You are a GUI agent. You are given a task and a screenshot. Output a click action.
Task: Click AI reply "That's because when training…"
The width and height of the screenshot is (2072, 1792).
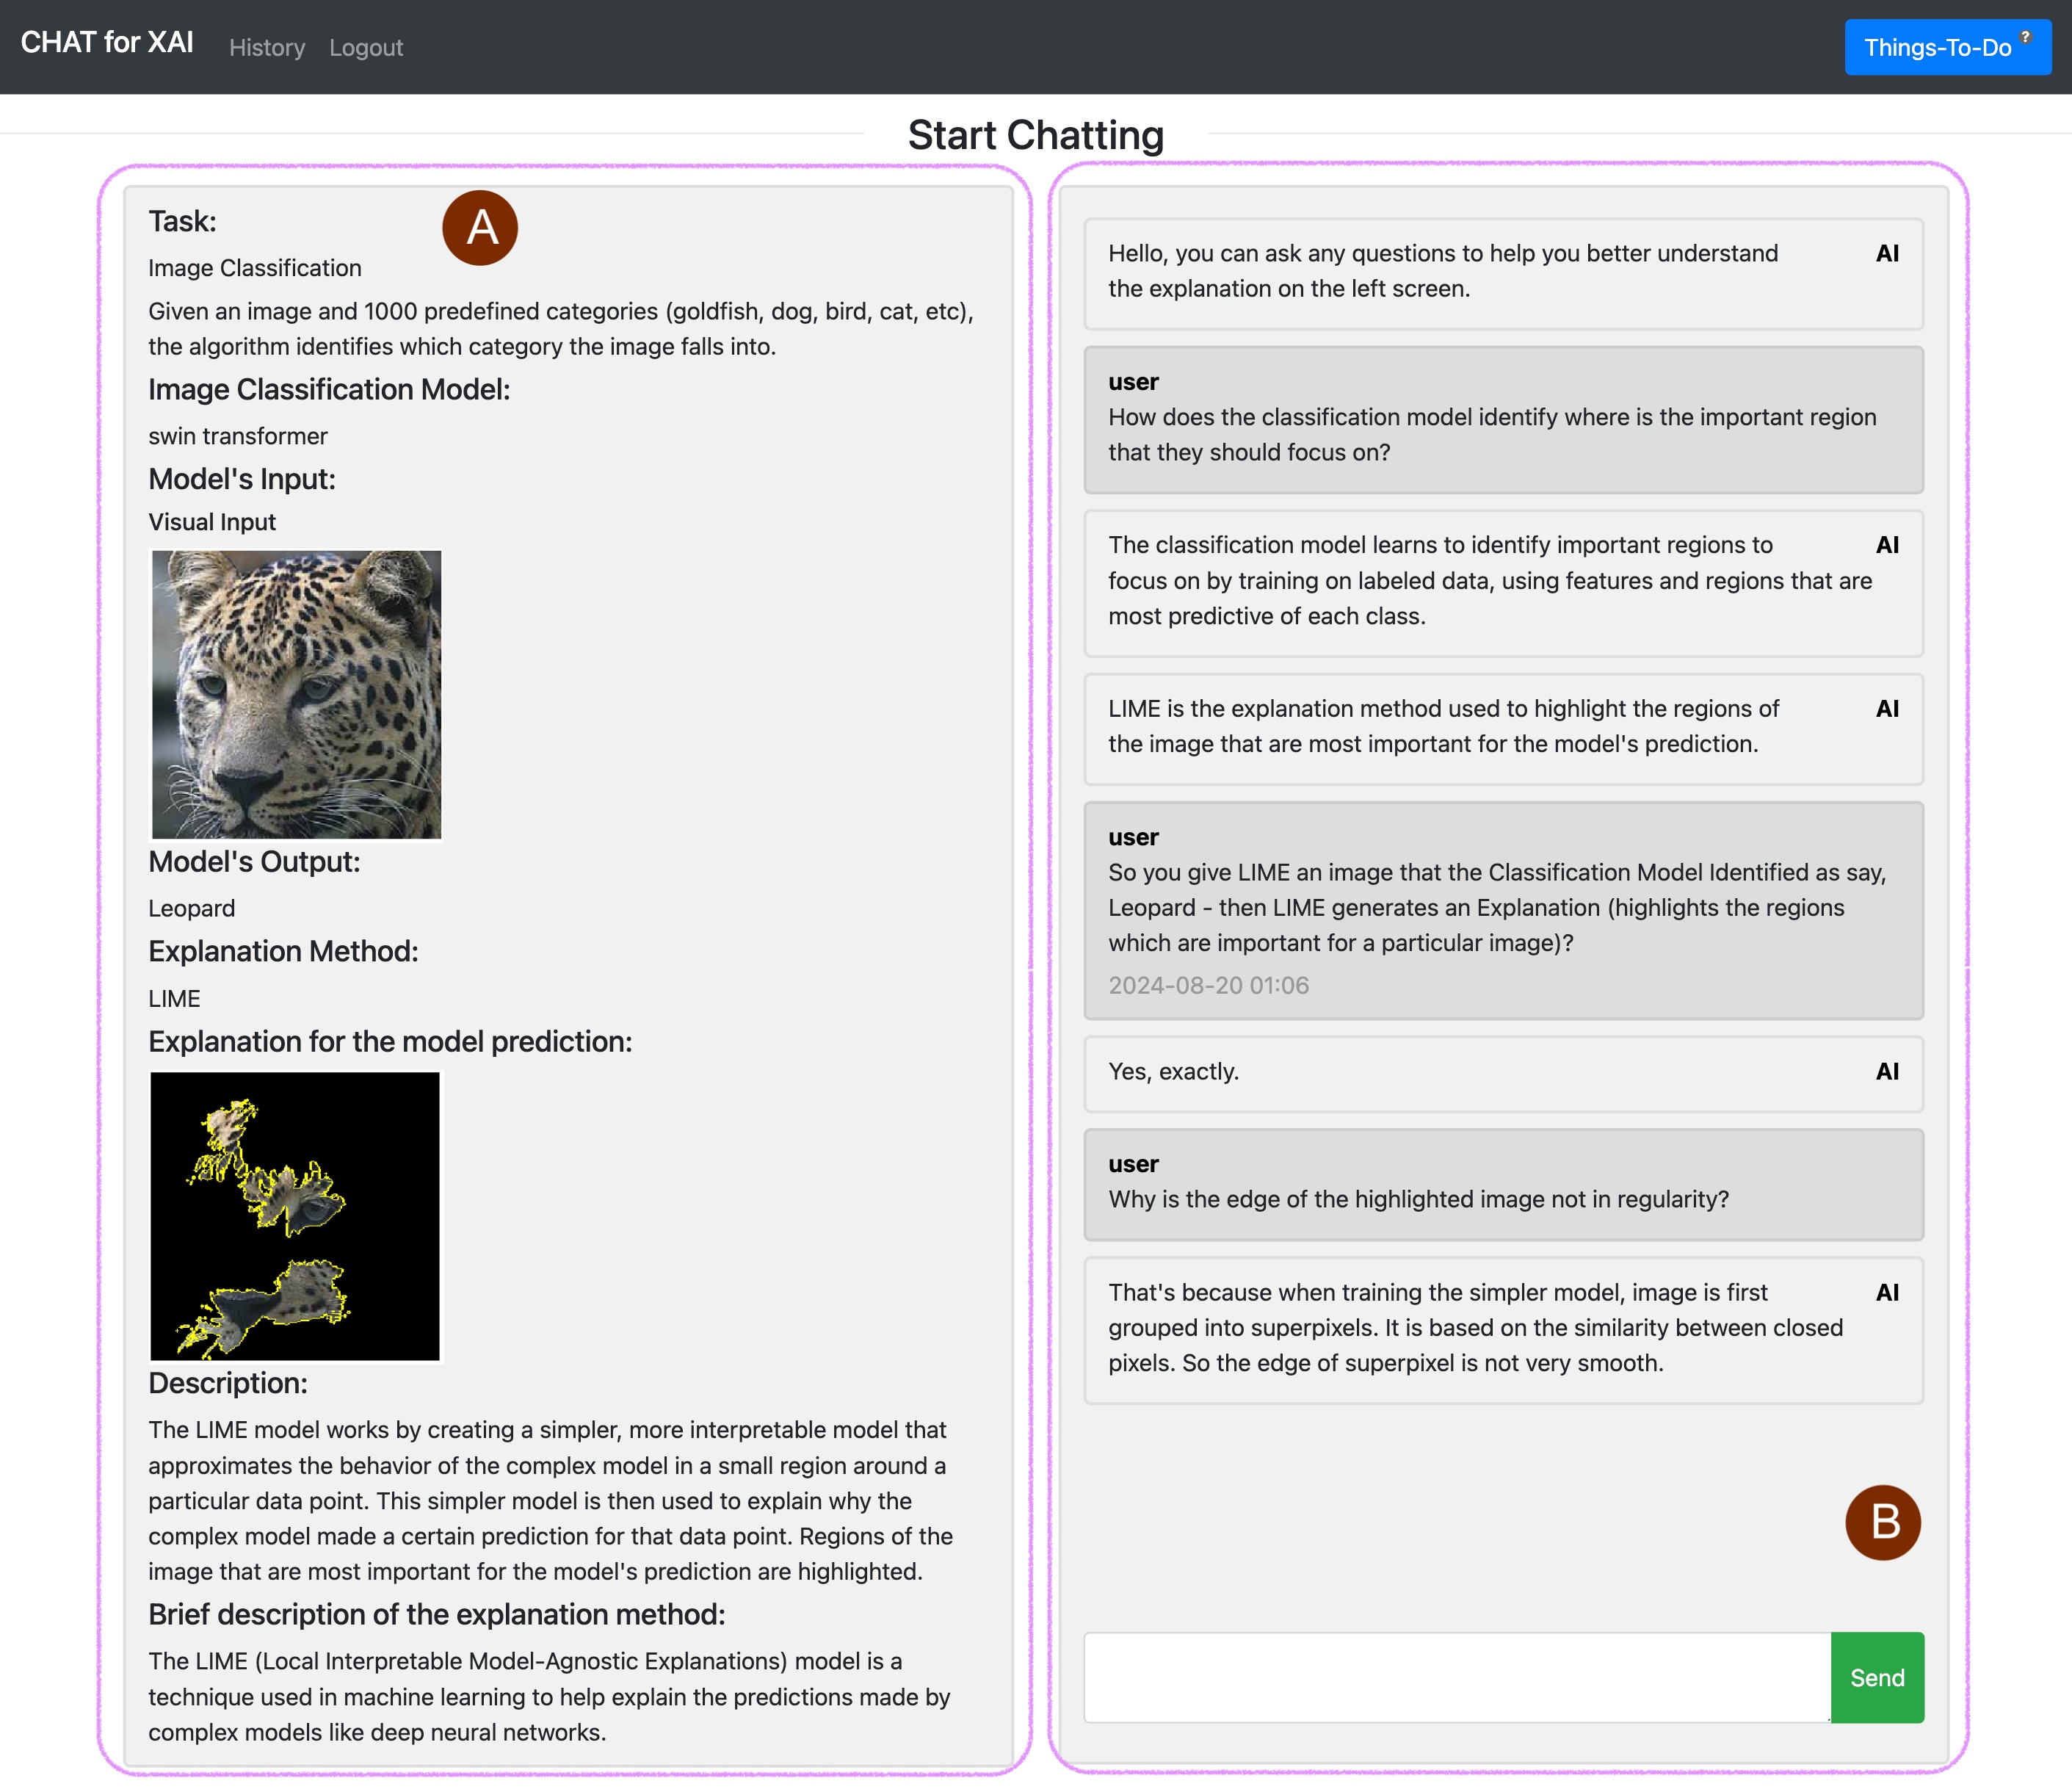coord(1503,1330)
